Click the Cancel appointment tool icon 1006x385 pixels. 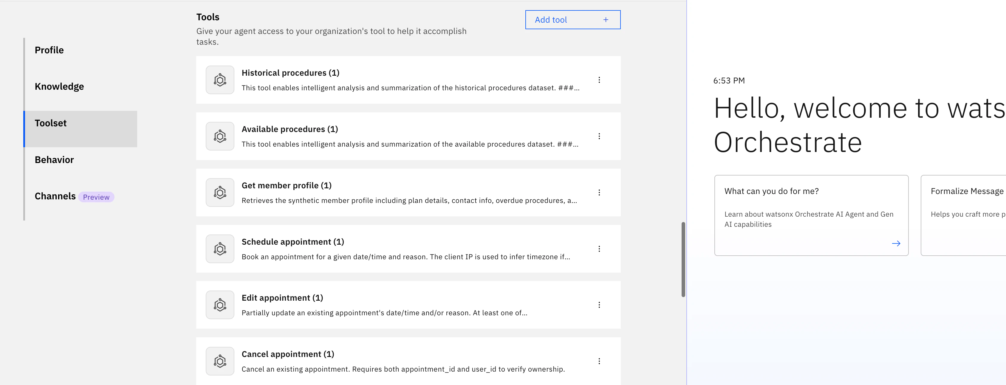220,361
